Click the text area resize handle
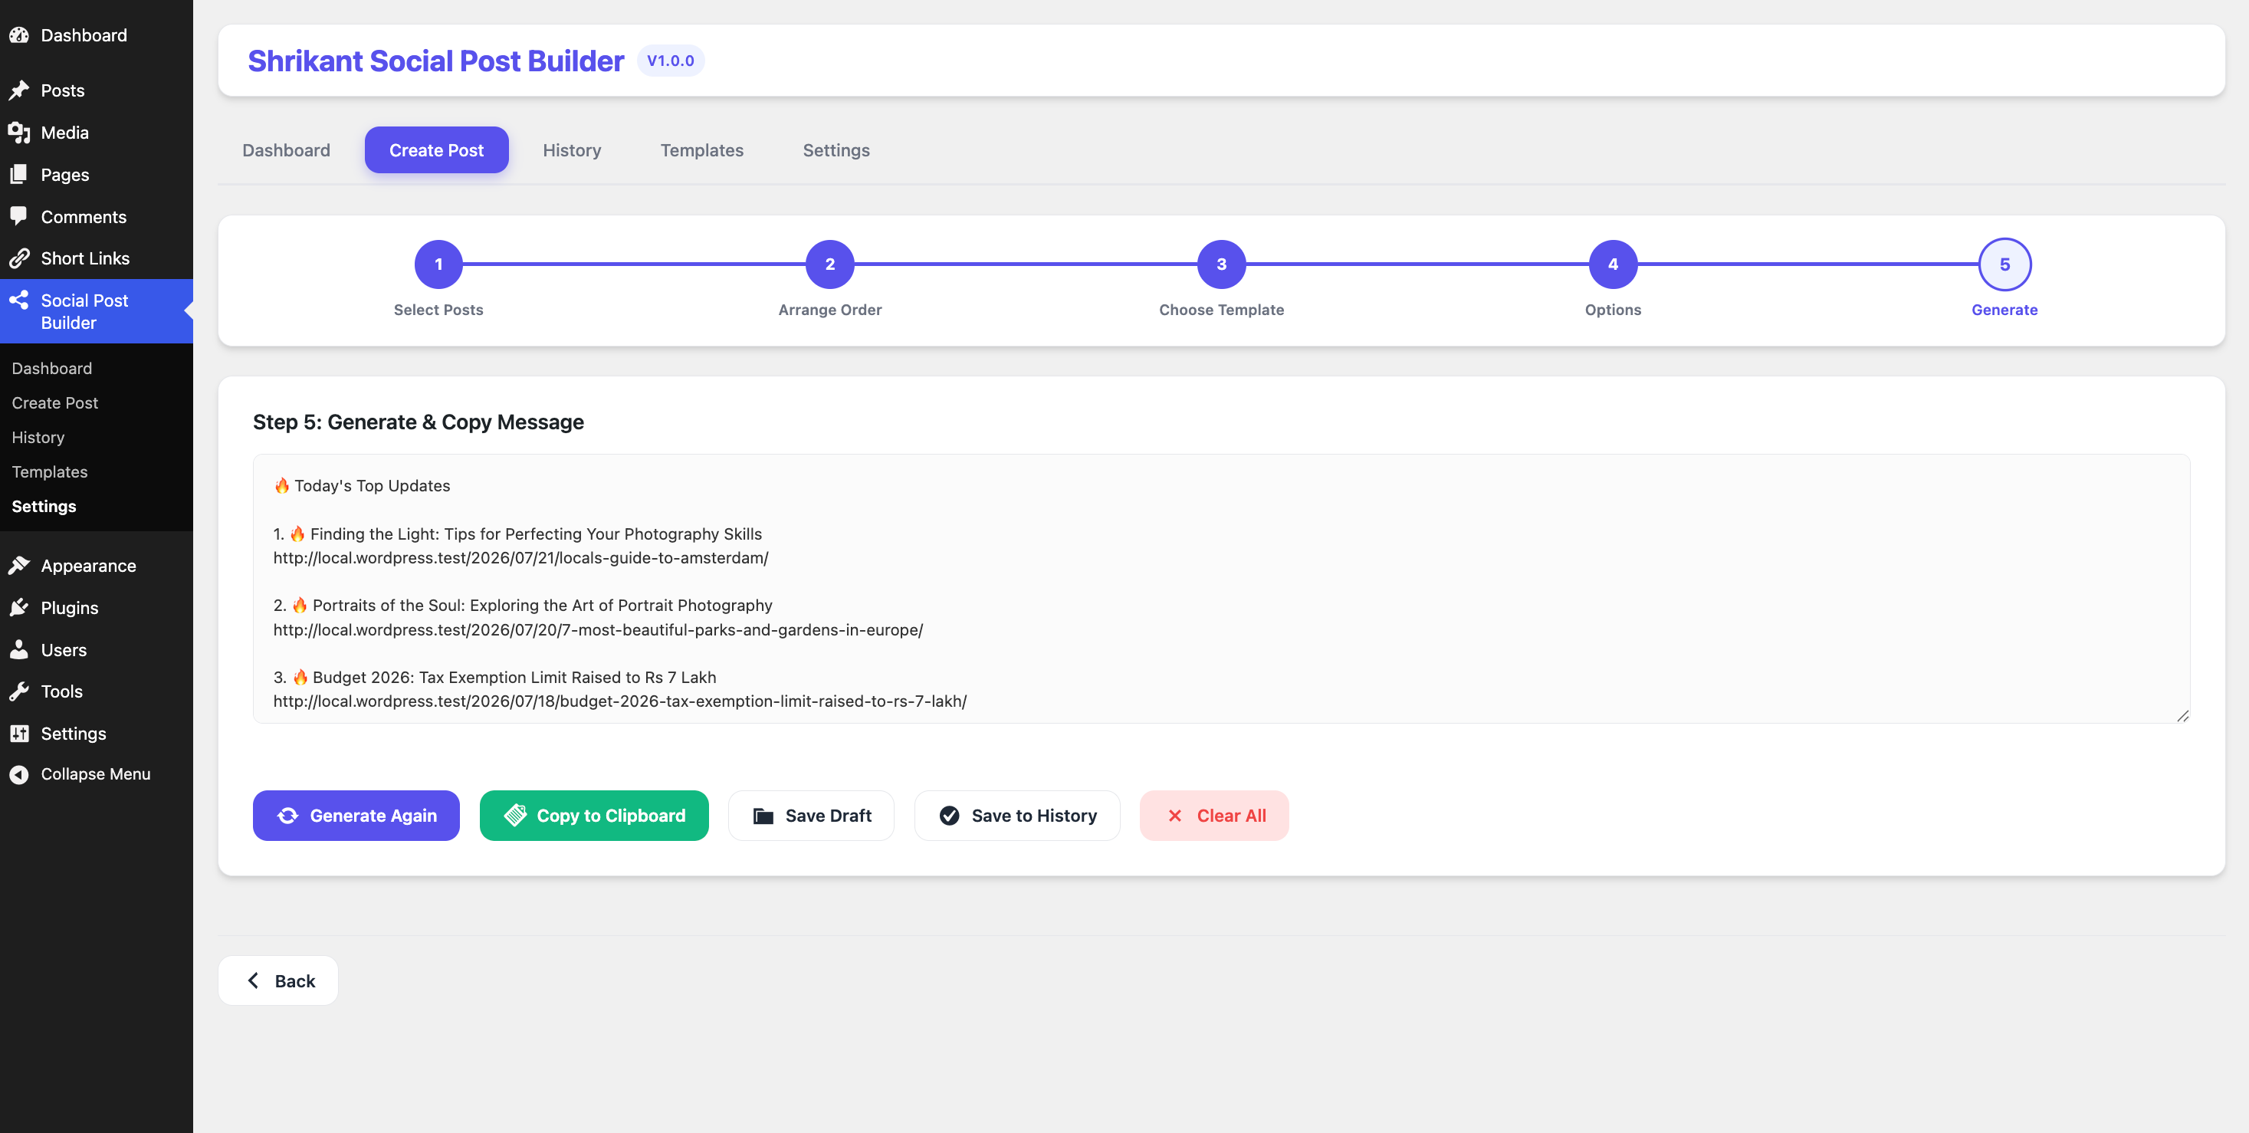This screenshot has width=2249, height=1133. click(2182, 716)
